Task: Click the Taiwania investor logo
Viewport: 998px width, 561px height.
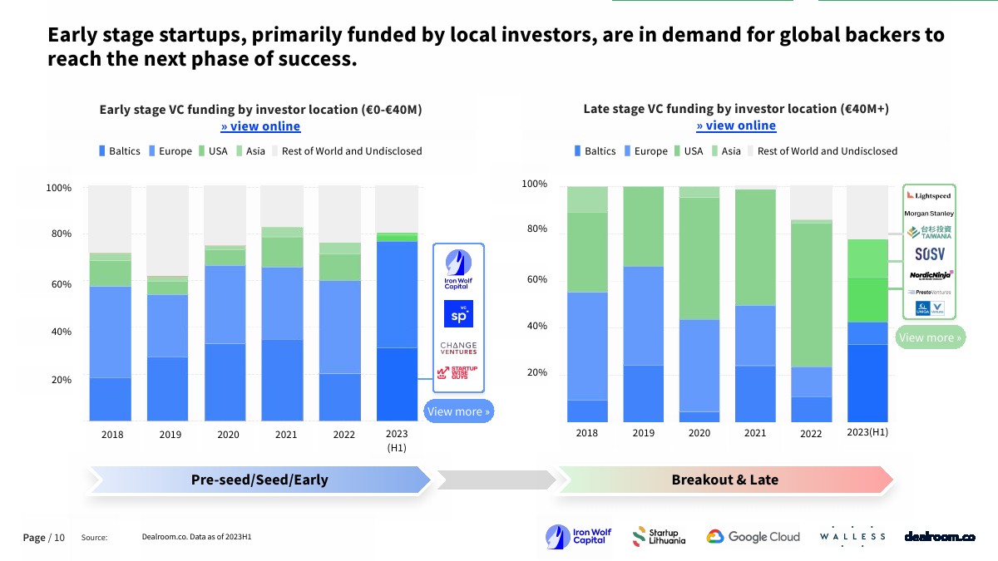Action: point(929,232)
